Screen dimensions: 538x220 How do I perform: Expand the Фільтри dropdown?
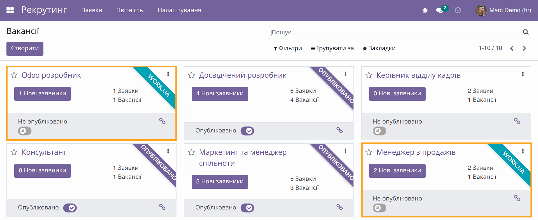pyautogui.click(x=288, y=48)
